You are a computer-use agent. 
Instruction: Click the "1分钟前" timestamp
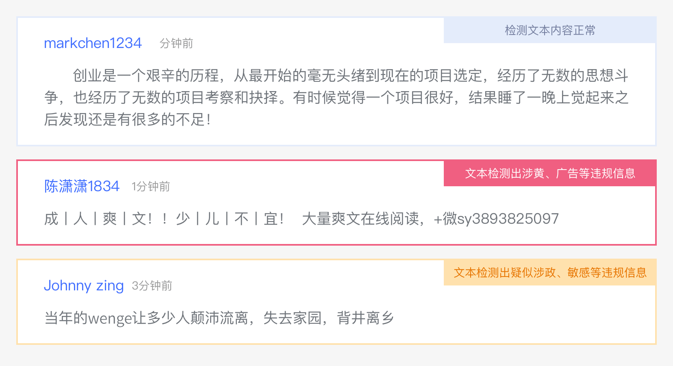click(150, 187)
